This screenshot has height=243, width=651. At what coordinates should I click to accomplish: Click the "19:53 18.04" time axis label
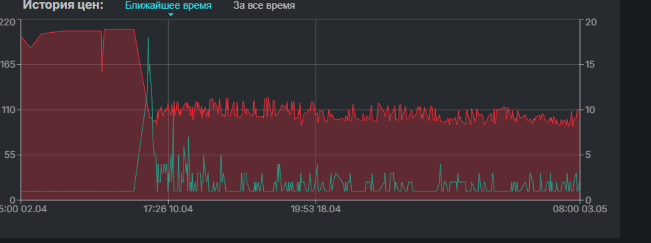(315, 209)
